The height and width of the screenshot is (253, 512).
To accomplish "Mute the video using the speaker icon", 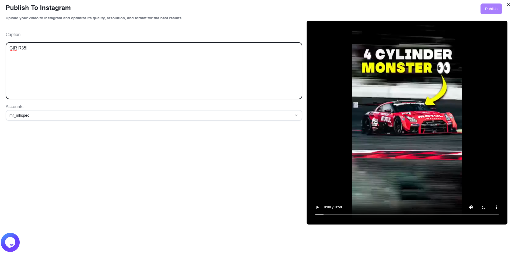I will (471, 207).
